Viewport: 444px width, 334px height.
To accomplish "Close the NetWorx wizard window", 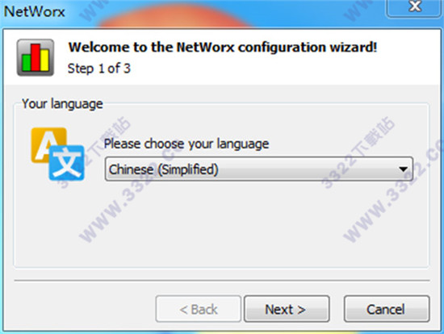I will (x=415, y=7).
